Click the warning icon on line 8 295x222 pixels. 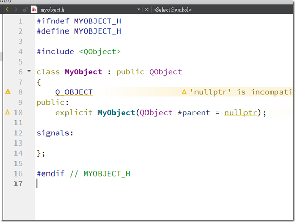(8, 92)
